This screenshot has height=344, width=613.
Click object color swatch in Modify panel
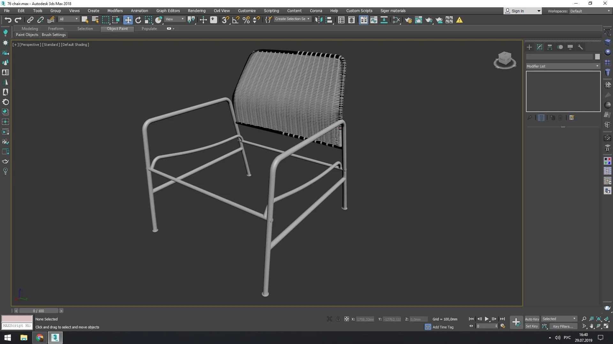pos(597,57)
